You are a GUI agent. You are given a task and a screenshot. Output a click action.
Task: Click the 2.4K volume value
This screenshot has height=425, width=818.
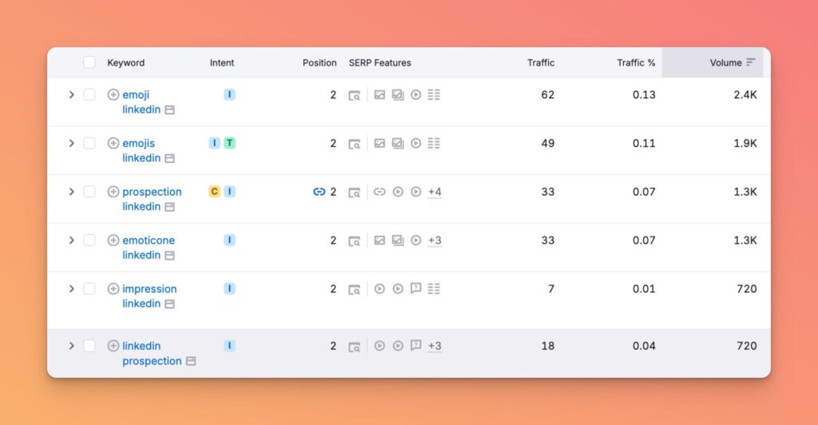[x=745, y=94]
